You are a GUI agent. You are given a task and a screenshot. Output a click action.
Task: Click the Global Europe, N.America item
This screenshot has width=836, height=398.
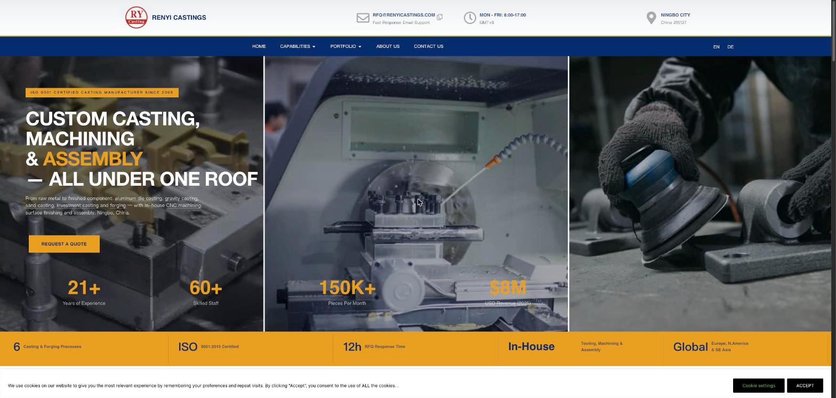[x=711, y=346]
